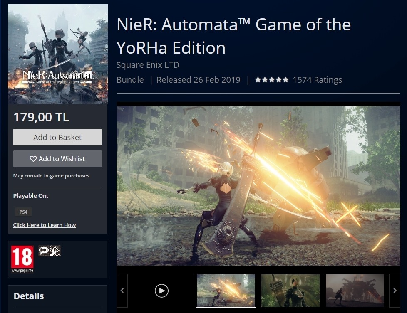Click the right carousel arrow
Screen dimensions: 407x313
395,291
